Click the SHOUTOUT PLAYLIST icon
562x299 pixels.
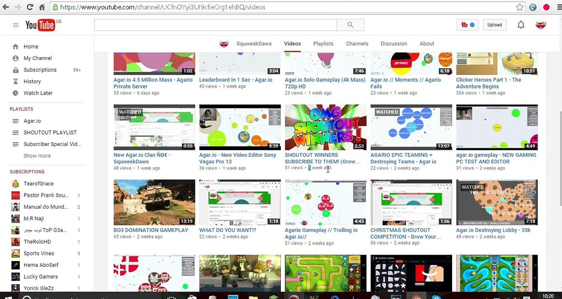point(15,132)
